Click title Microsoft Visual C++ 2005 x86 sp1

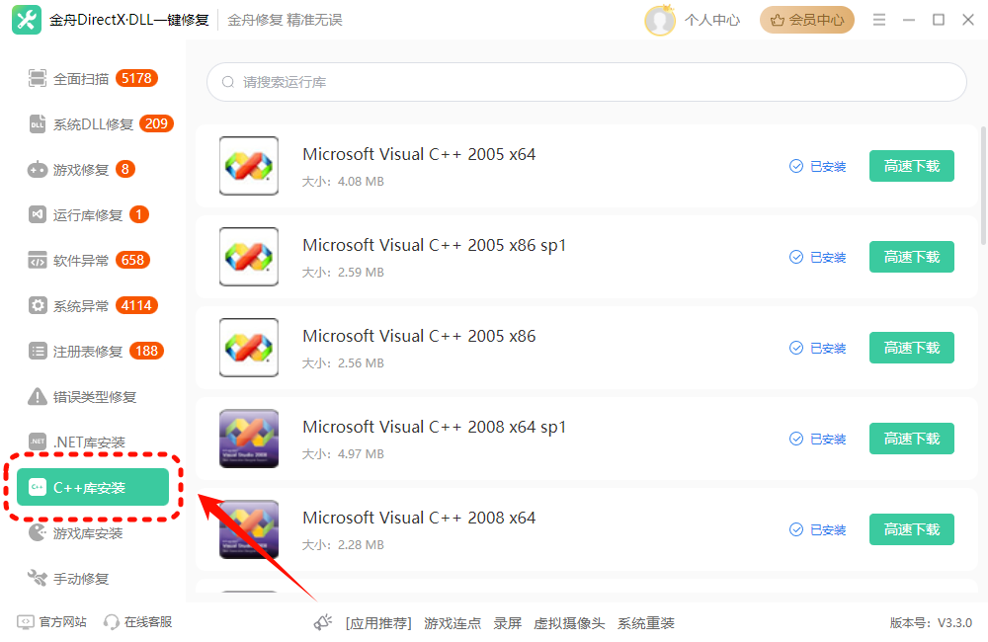click(434, 245)
